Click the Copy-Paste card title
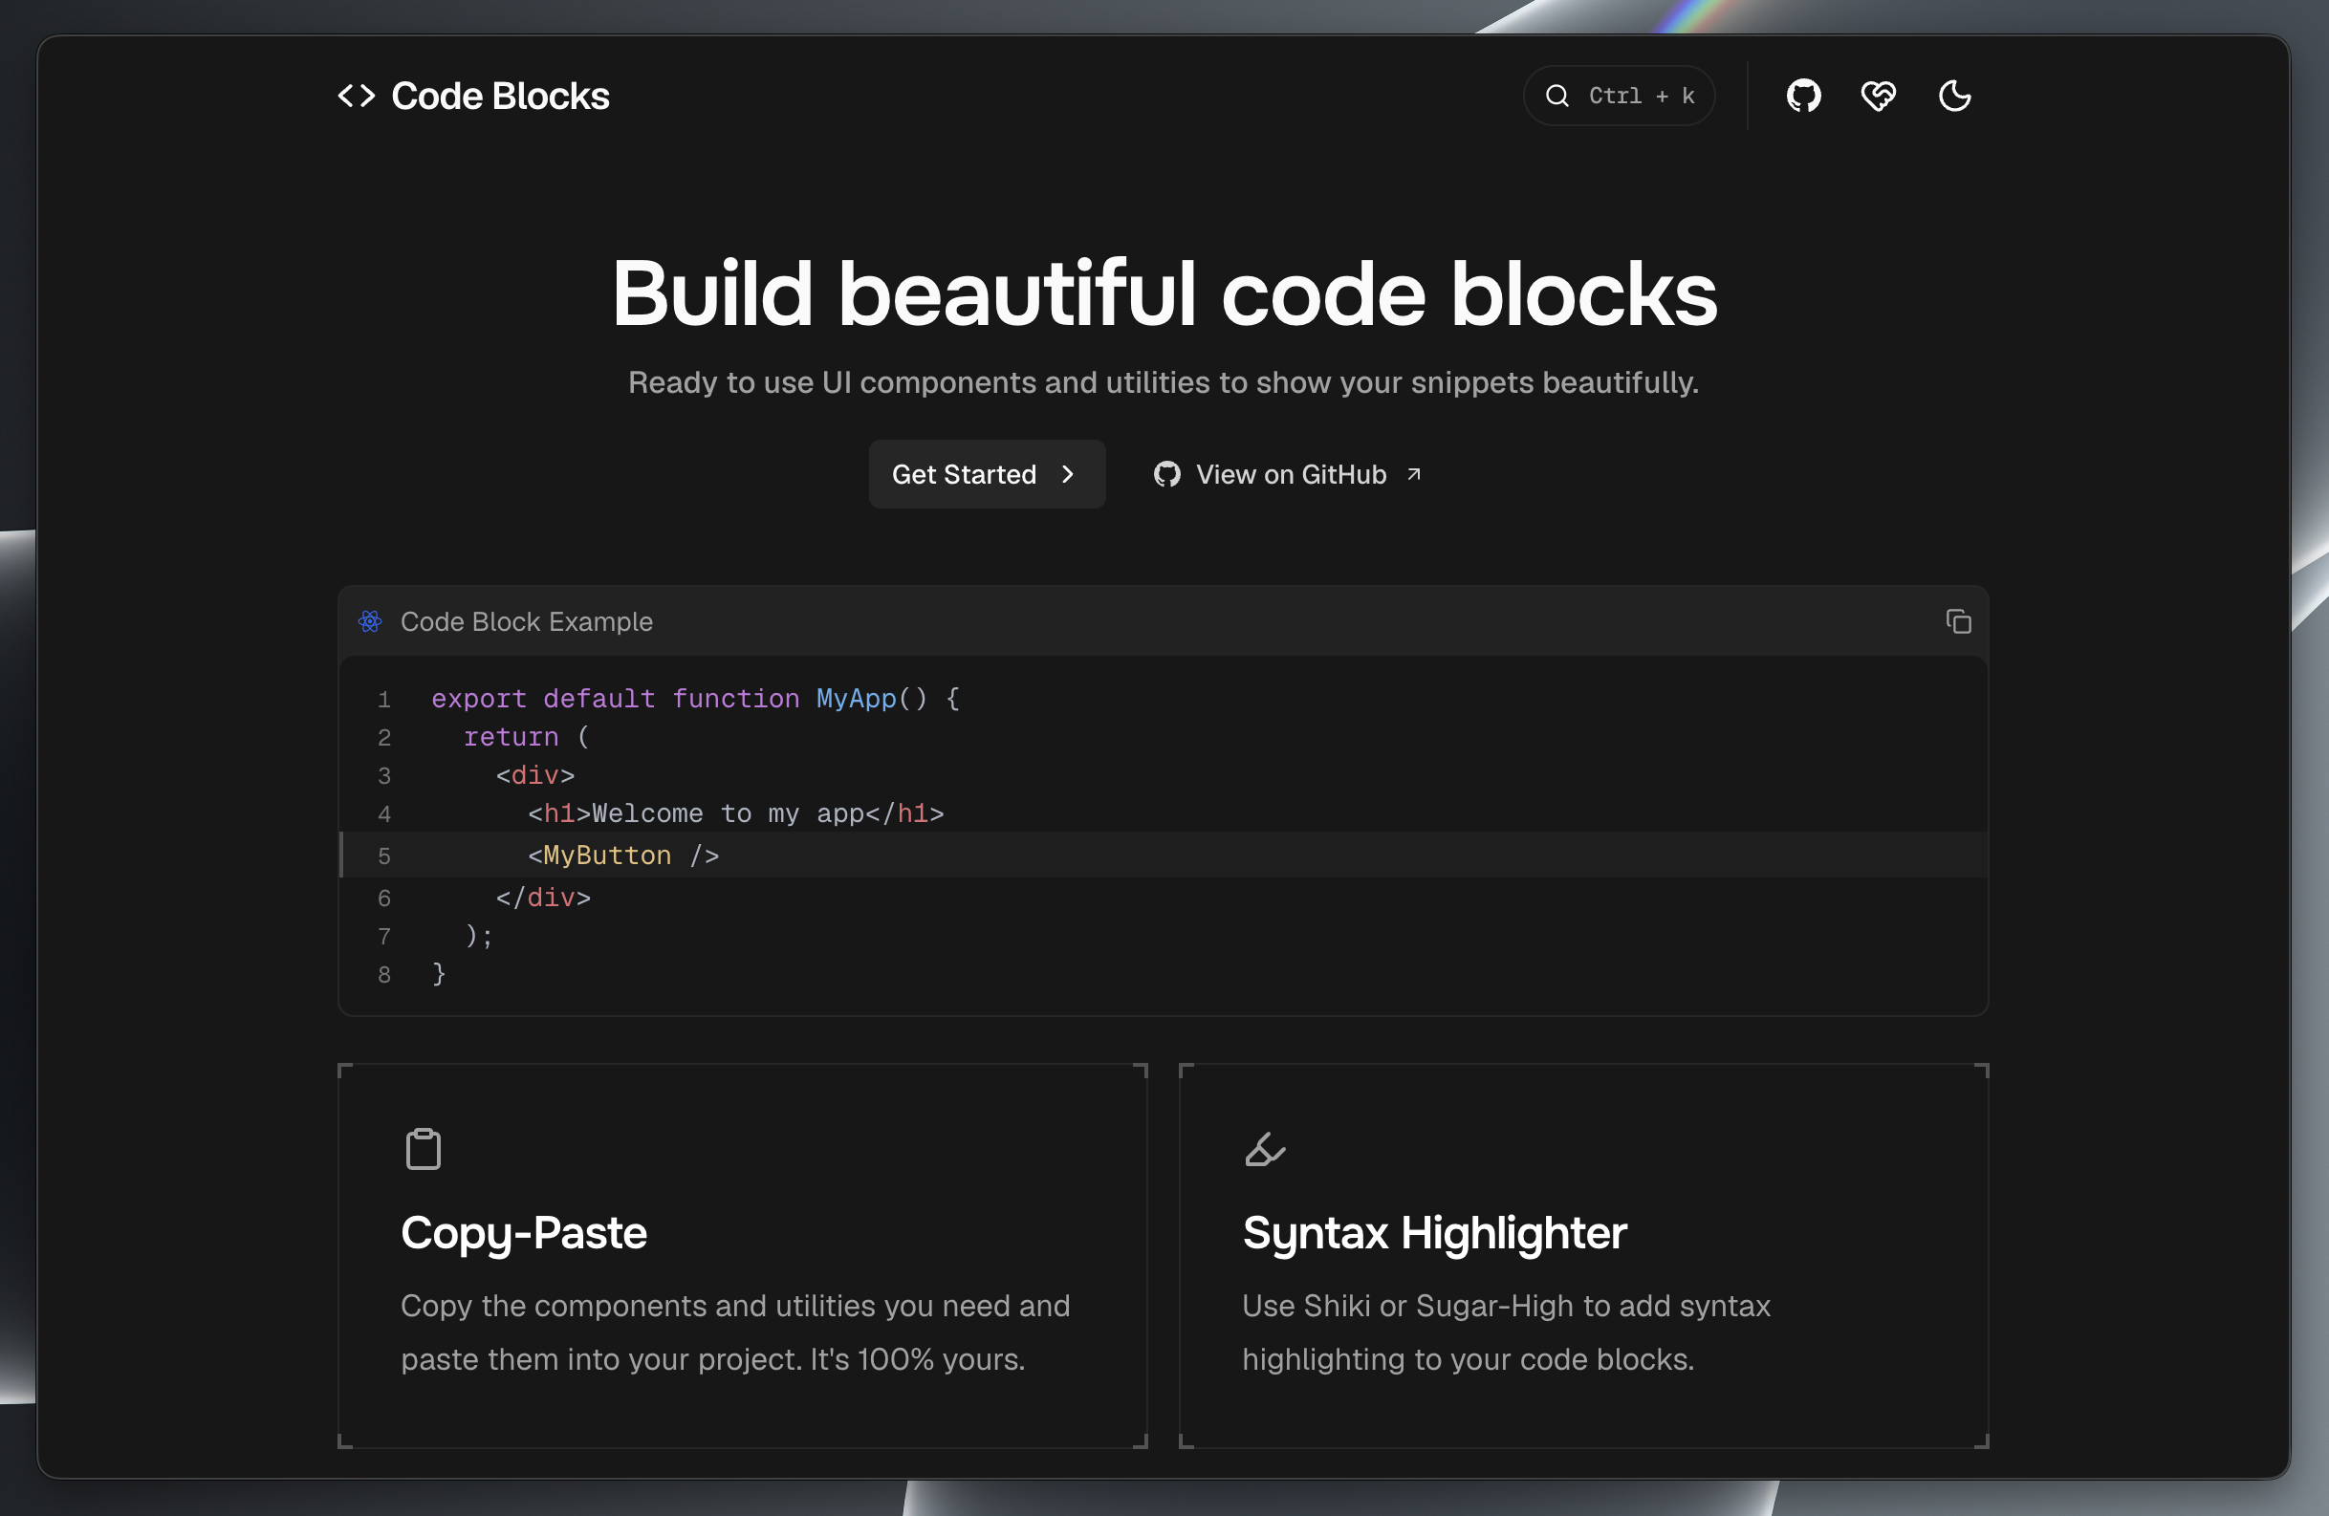 tap(525, 1233)
